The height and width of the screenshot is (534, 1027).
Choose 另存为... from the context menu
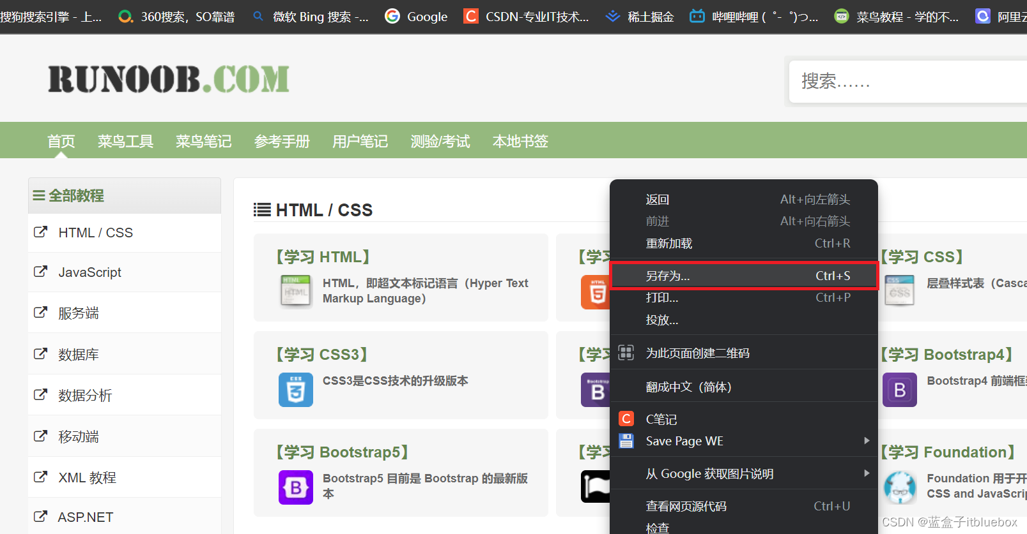(744, 276)
